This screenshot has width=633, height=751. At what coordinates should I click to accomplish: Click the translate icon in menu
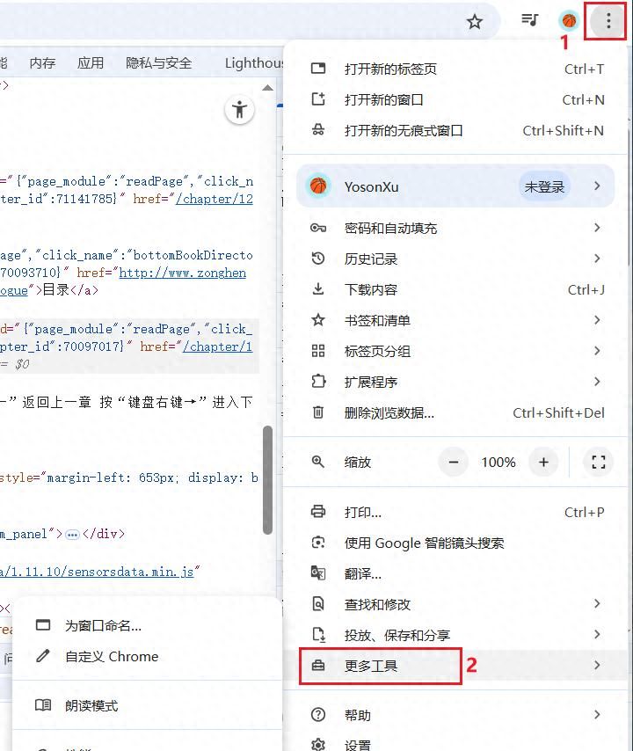pyautogui.click(x=318, y=572)
